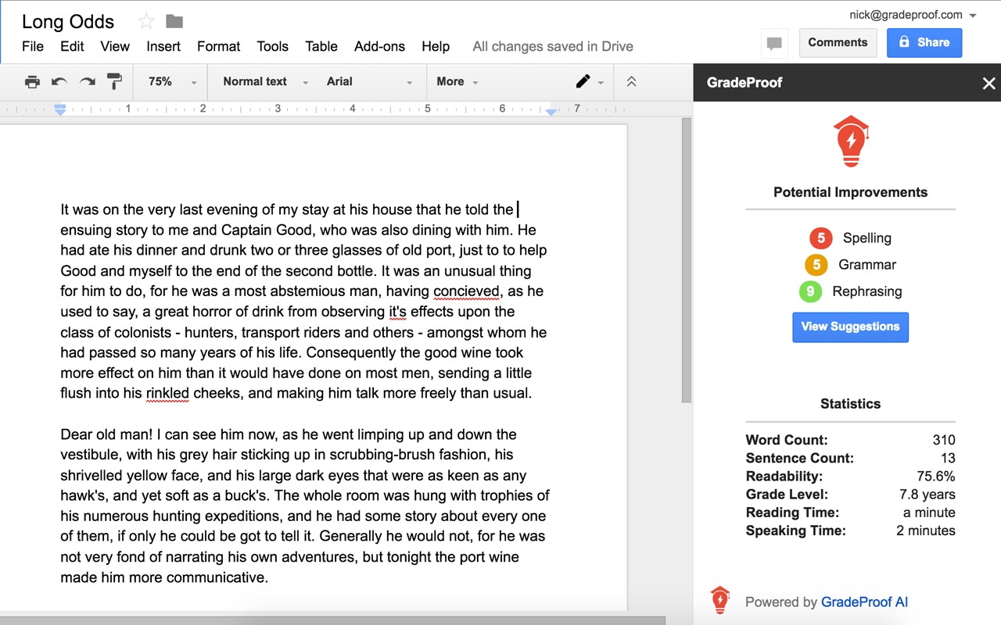Close the GradeProof sidebar
The width and height of the screenshot is (1001, 625).
click(988, 83)
